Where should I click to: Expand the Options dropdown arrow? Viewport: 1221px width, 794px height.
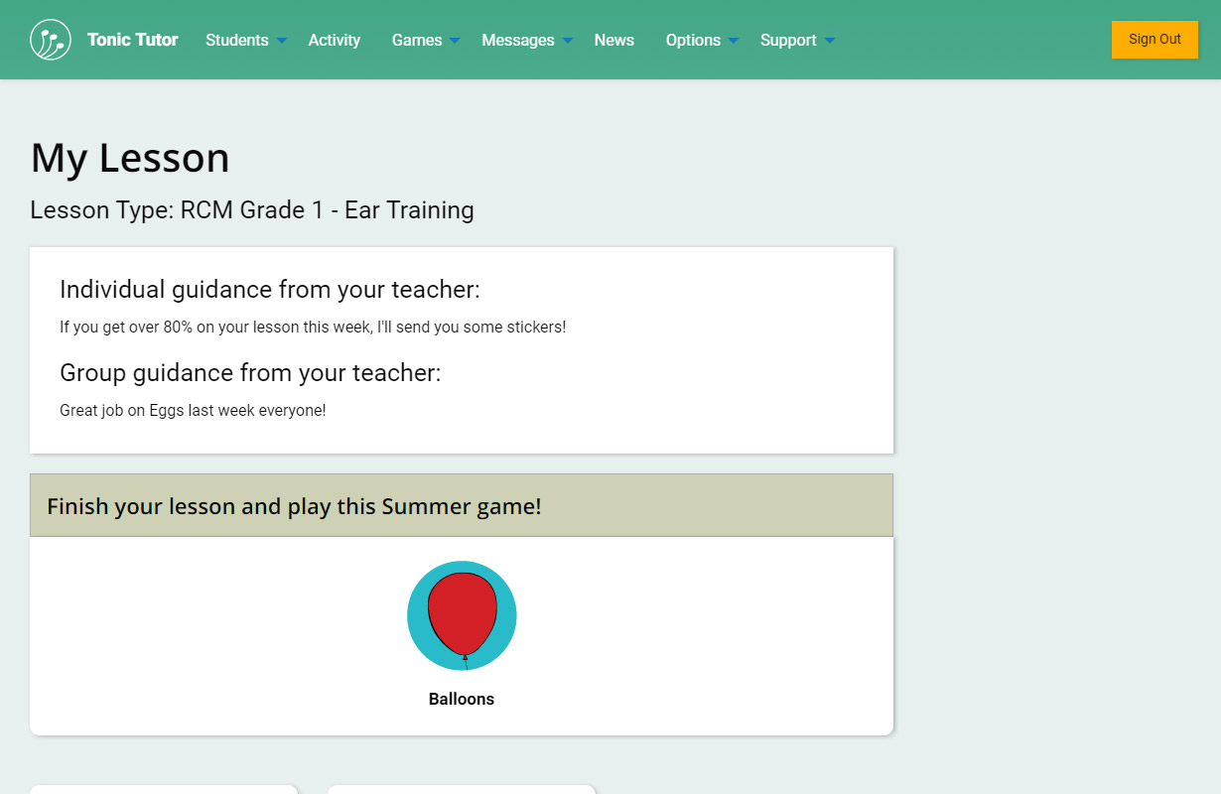point(734,41)
